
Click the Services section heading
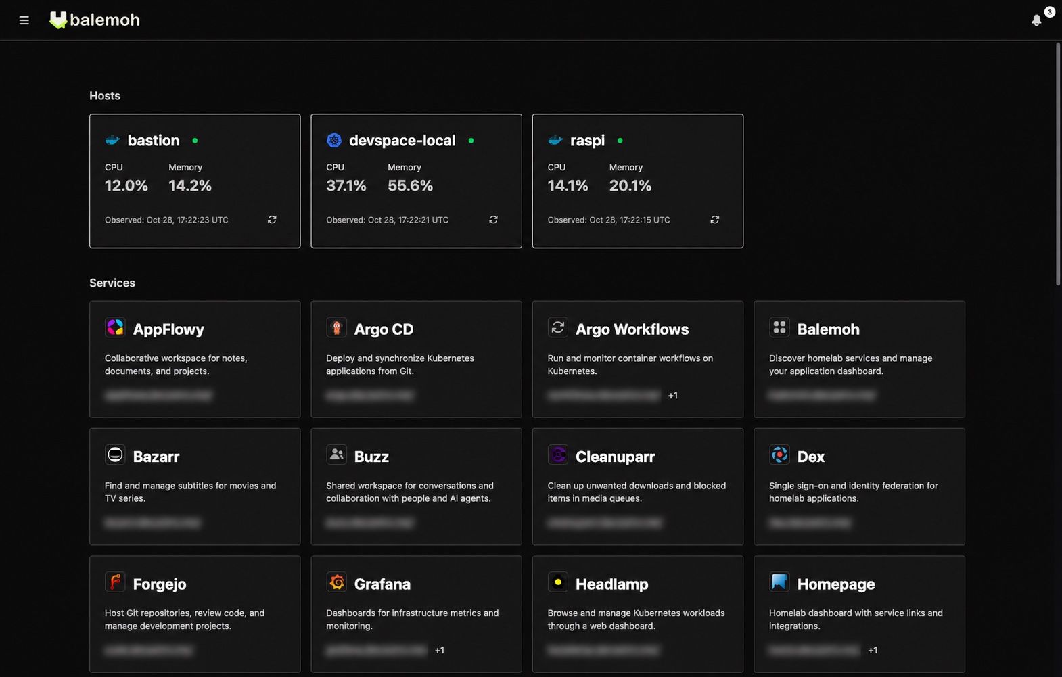tap(112, 283)
